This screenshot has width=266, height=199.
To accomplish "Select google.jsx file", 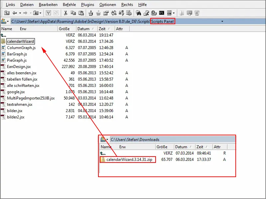I will point(16,92).
